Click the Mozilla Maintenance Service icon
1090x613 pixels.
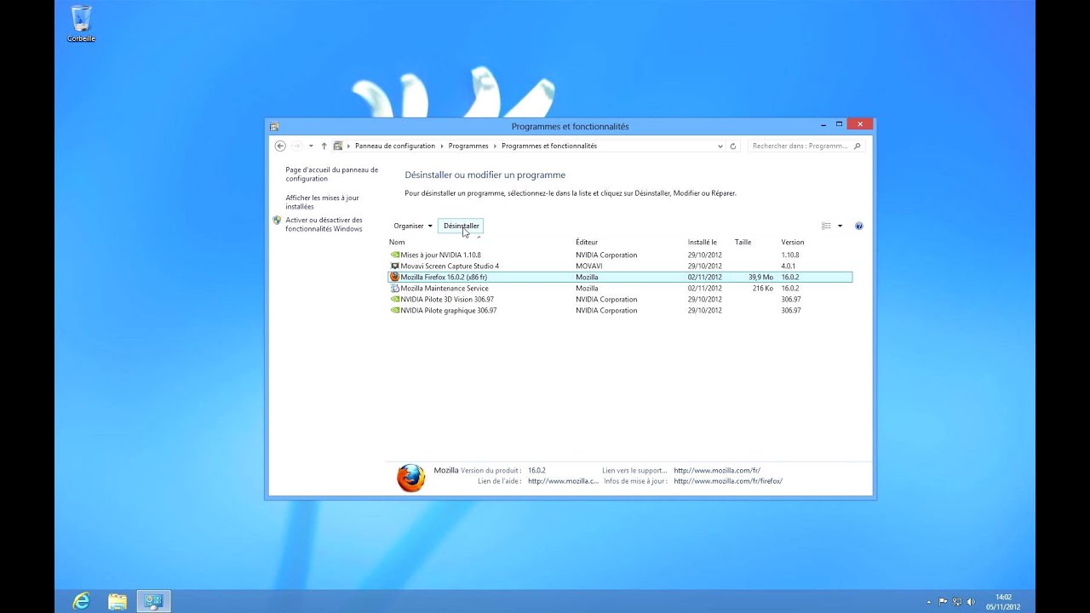tap(394, 288)
